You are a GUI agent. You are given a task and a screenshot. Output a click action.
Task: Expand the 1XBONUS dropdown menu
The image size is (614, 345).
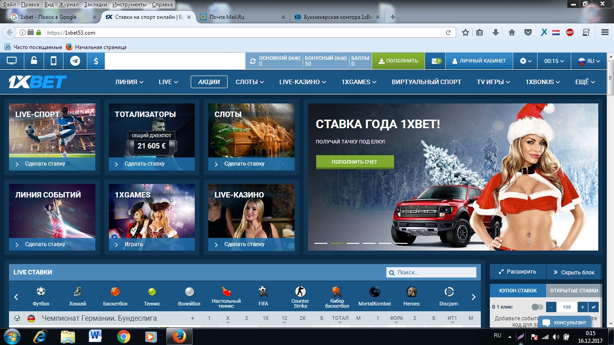(x=542, y=82)
